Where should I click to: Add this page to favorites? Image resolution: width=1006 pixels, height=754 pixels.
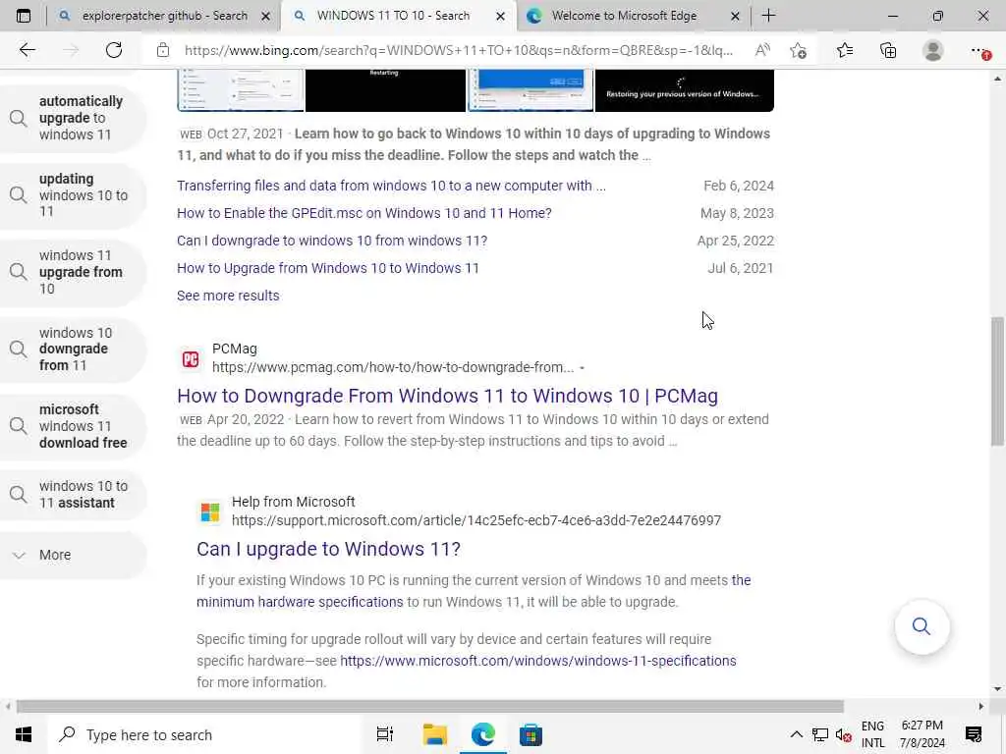coord(798,50)
